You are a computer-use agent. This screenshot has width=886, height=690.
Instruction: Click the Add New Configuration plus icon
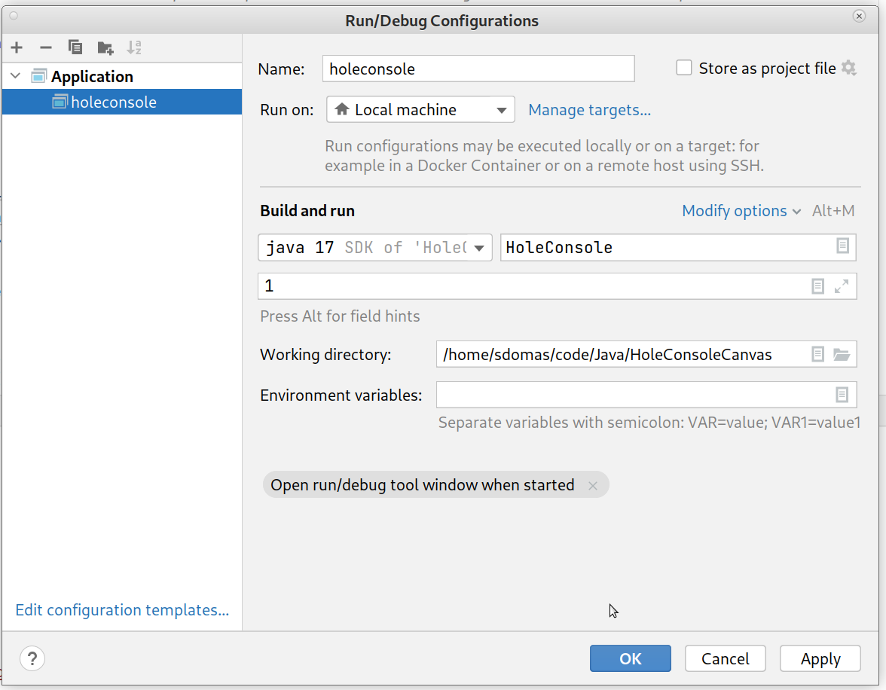17,47
